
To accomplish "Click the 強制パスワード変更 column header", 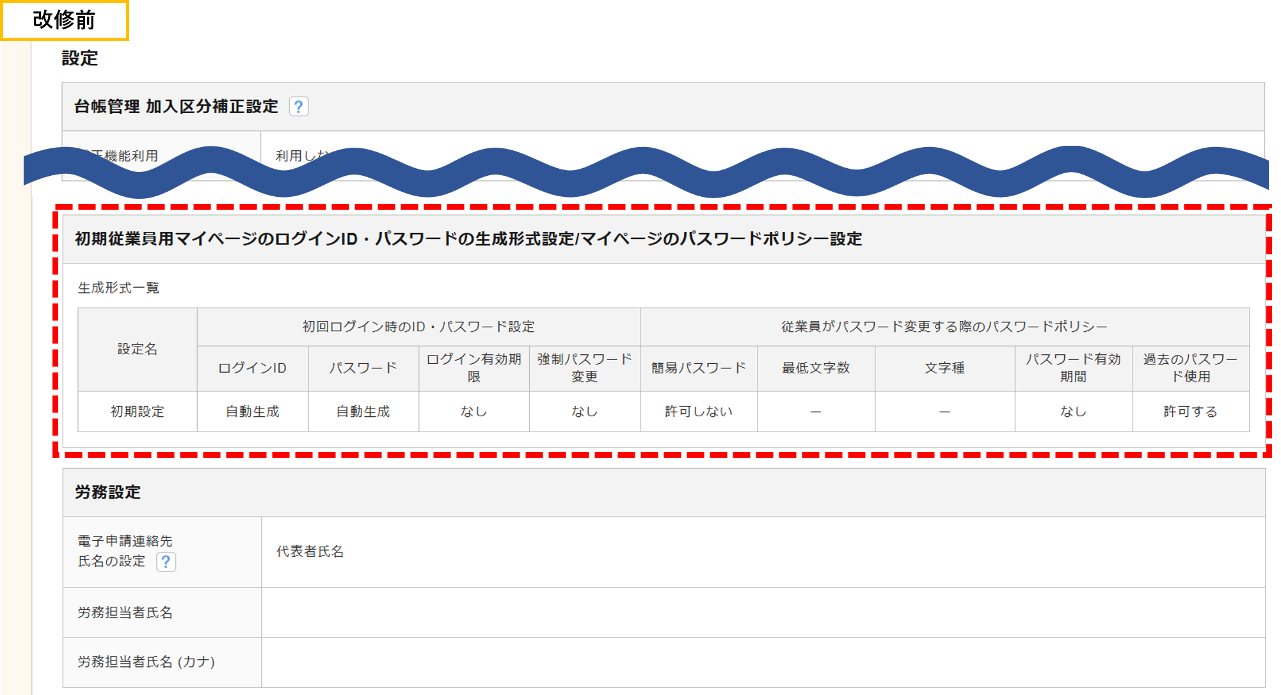I will click(x=584, y=368).
